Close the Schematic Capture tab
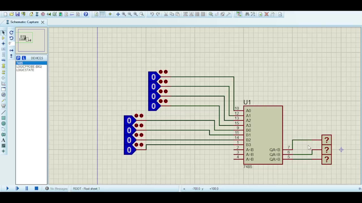Viewport: 362px width, 203px height. [x=42, y=22]
